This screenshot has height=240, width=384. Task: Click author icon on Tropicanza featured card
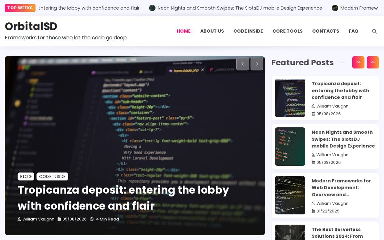tap(313, 106)
